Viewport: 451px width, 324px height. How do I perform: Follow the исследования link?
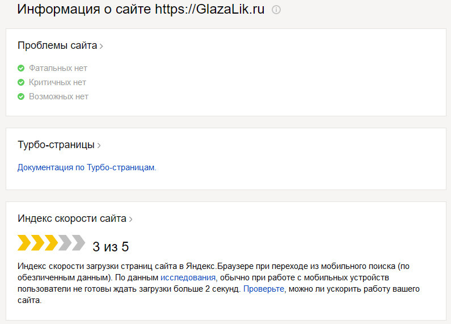click(x=188, y=277)
